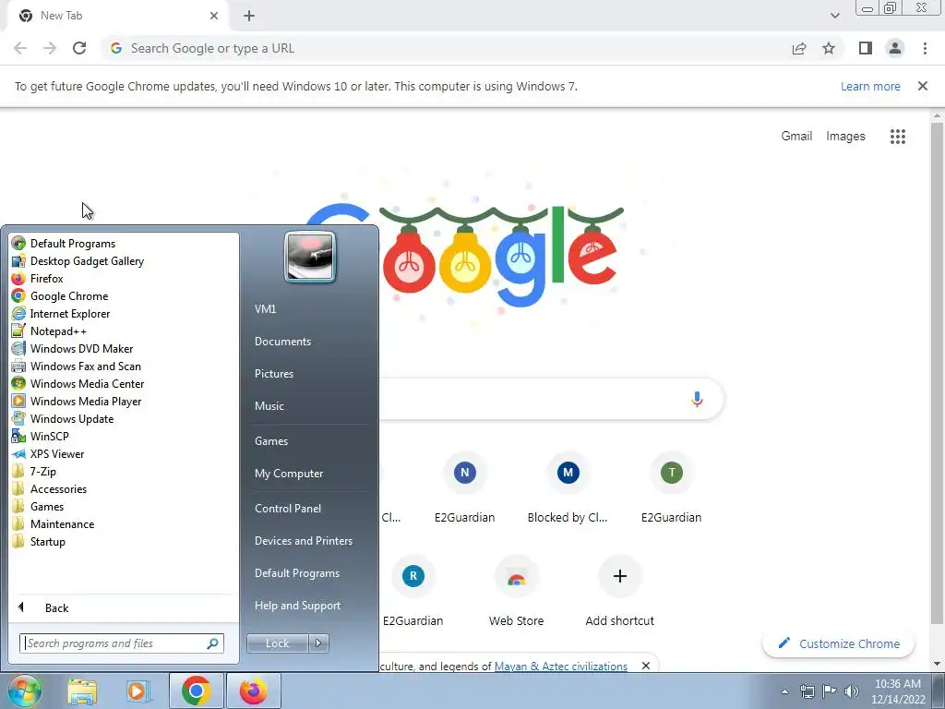Open the Chrome profile avatar

[895, 48]
